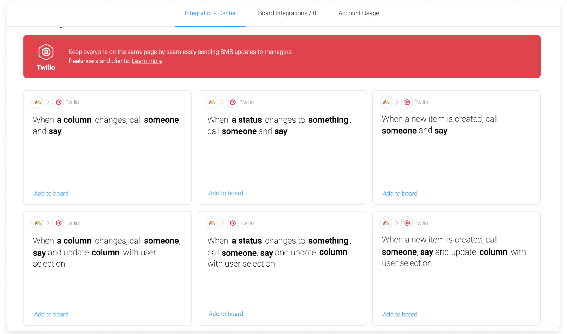Click Twilio label on 'column changes, call someone and say' card

tap(72, 102)
